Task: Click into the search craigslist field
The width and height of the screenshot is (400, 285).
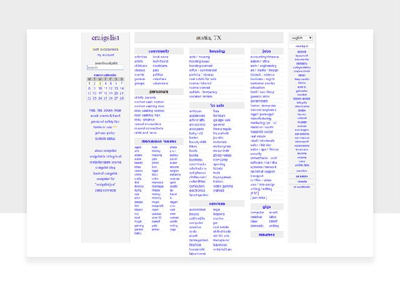Action: click(105, 67)
